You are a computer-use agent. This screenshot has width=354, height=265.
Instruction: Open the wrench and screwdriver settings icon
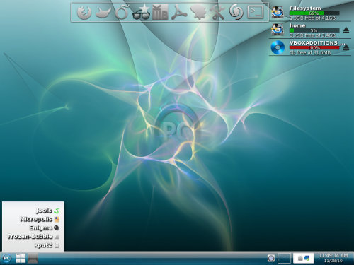217,12
